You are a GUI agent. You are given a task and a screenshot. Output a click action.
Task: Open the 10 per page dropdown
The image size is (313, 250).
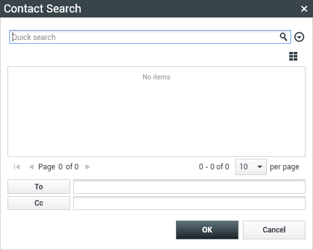pos(251,167)
